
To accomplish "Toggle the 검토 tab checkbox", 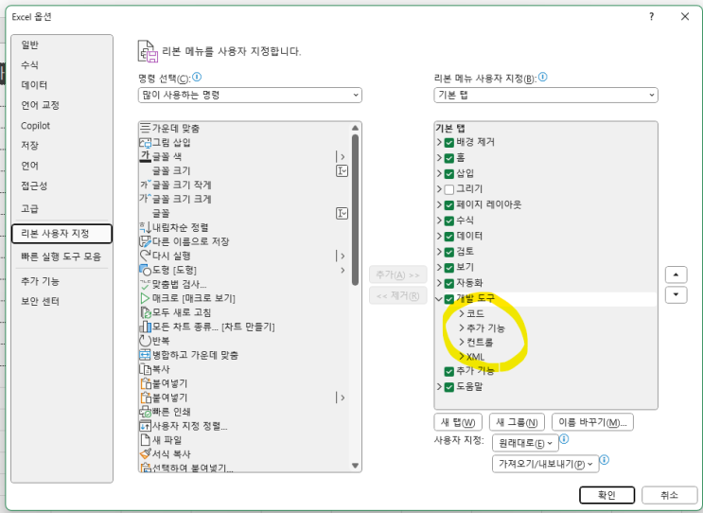I will 449,252.
